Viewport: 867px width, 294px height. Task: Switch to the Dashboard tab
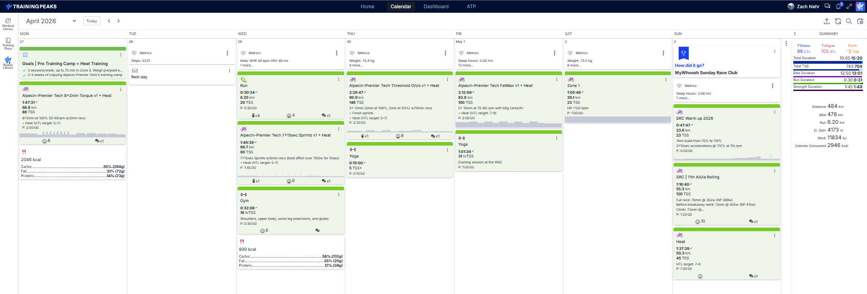point(436,6)
